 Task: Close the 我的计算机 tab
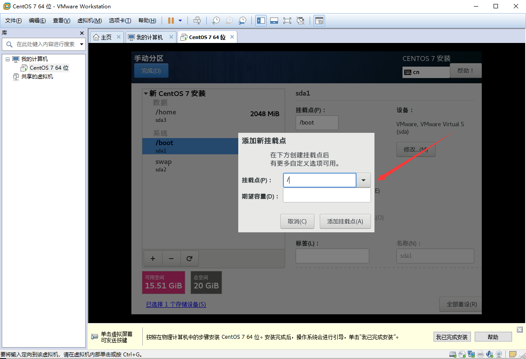pos(171,37)
